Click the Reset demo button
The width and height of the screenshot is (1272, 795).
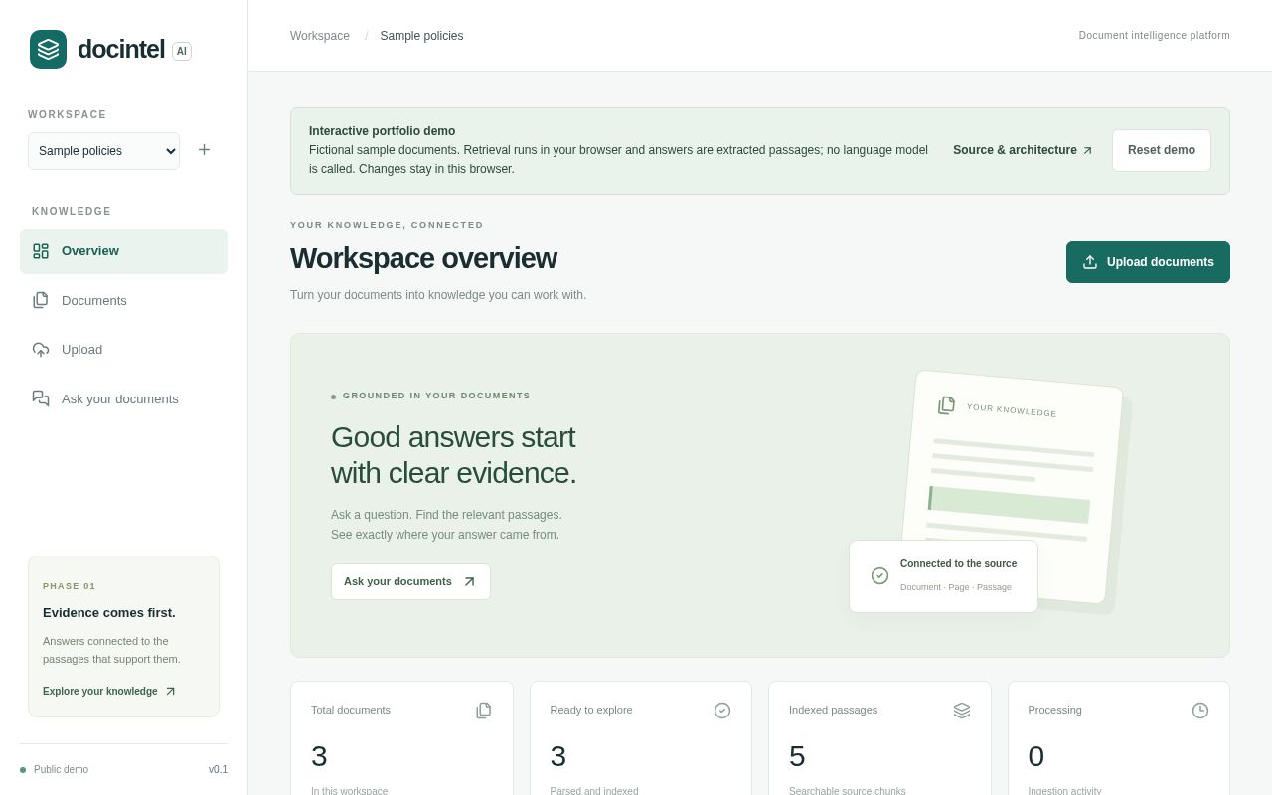(1162, 150)
